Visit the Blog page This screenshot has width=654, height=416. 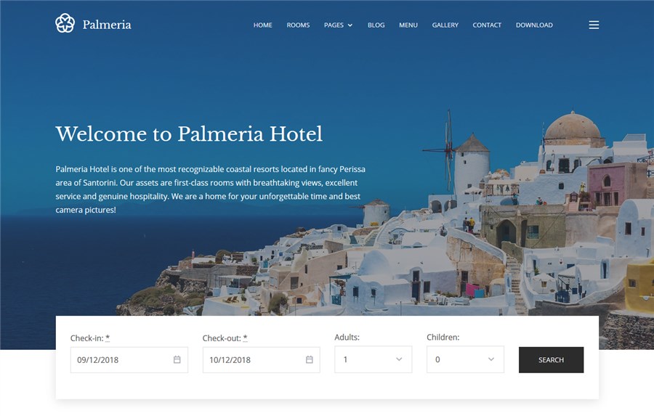[376, 25]
